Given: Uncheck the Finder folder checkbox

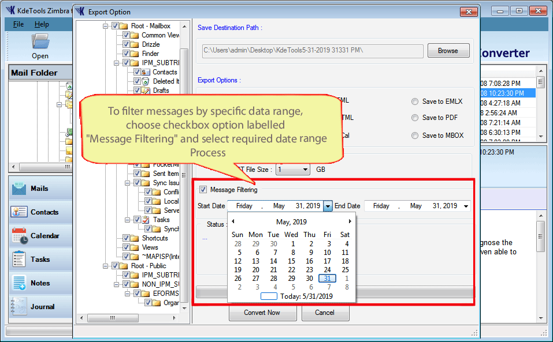Looking at the screenshot, I should [126, 54].
